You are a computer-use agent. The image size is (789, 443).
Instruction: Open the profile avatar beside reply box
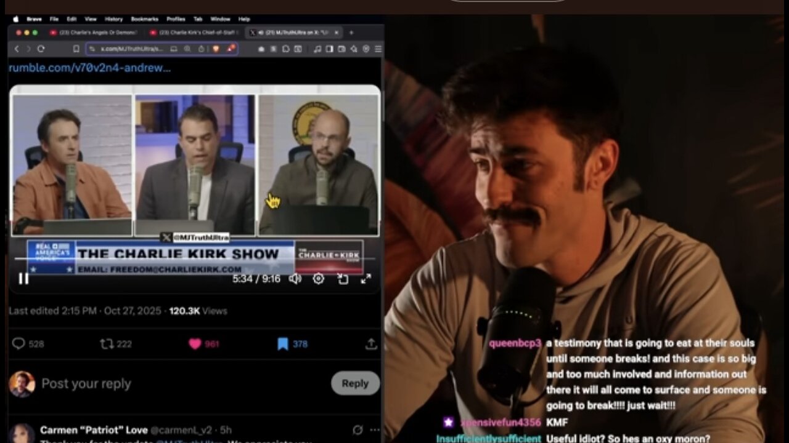pyautogui.click(x=22, y=384)
